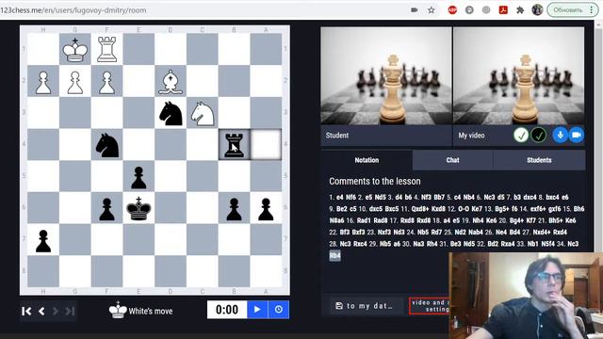Screen dimensions: 603x339
Task: Open the video and settings button
Action: click(430, 306)
